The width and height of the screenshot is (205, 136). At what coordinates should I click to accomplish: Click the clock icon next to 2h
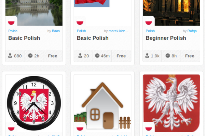tap(30, 56)
